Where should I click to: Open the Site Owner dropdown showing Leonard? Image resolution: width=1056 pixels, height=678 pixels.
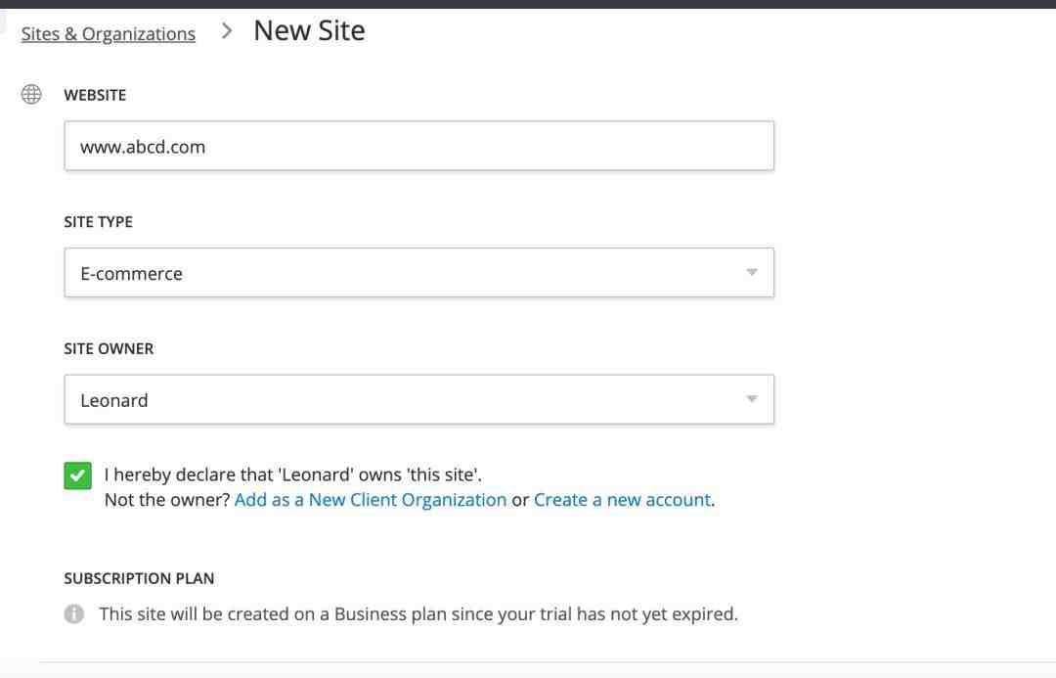coord(418,399)
